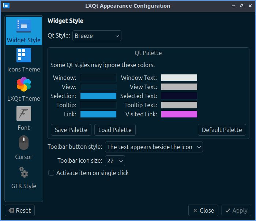This screenshot has width=256, height=221.
Task: Click the 'Toolbar icon size:' label
Action: pos(80,160)
